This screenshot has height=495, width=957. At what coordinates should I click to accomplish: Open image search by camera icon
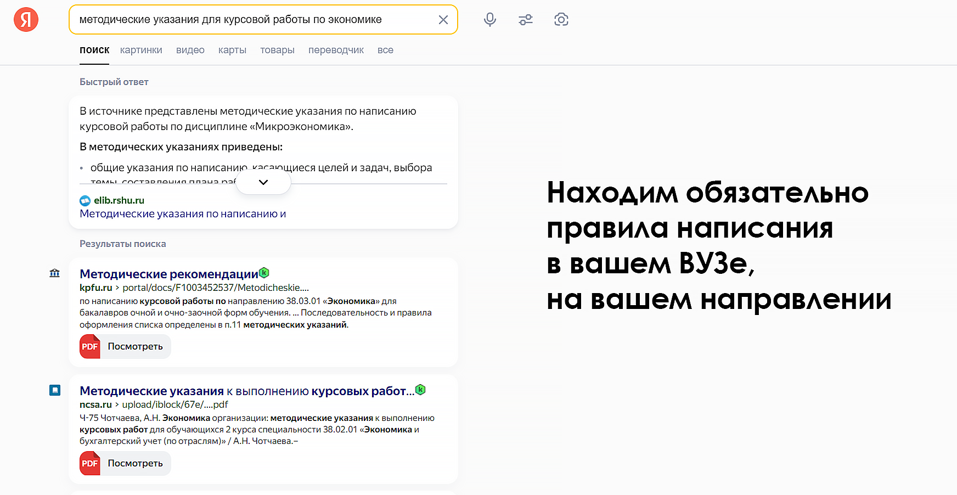561,20
